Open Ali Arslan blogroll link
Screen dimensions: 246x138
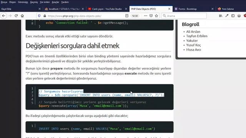tap(193, 31)
